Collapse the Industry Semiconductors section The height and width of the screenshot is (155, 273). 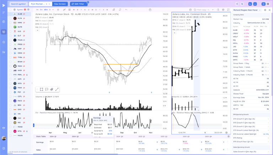click(268, 22)
